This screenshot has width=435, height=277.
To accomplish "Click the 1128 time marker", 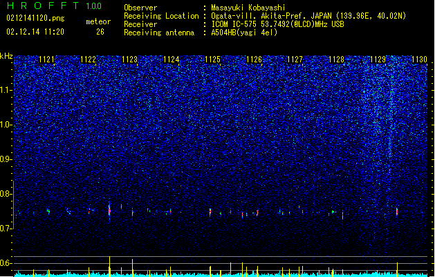I will (x=337, y=60).
